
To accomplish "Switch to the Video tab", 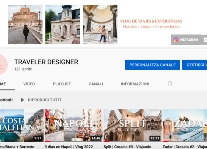I will click(29, 84).
